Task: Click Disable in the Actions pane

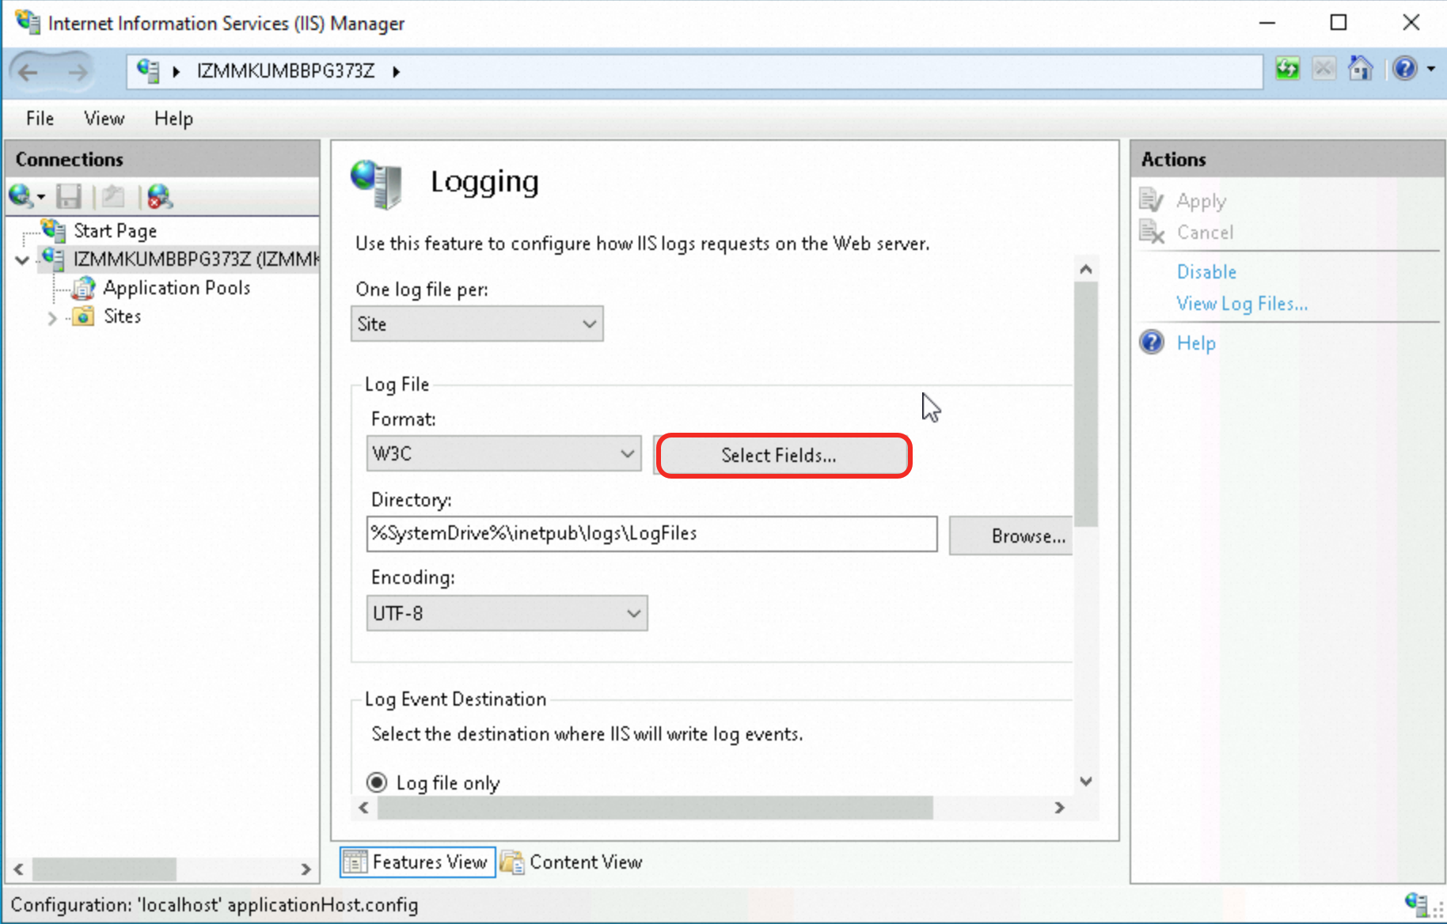Action: (1206, 272)
